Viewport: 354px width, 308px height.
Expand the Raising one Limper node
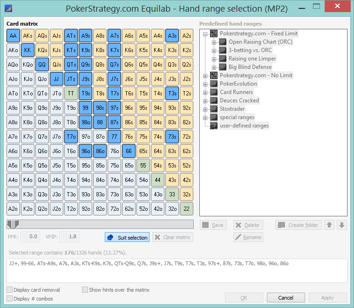pyautogui.click(x=214, y=59)
